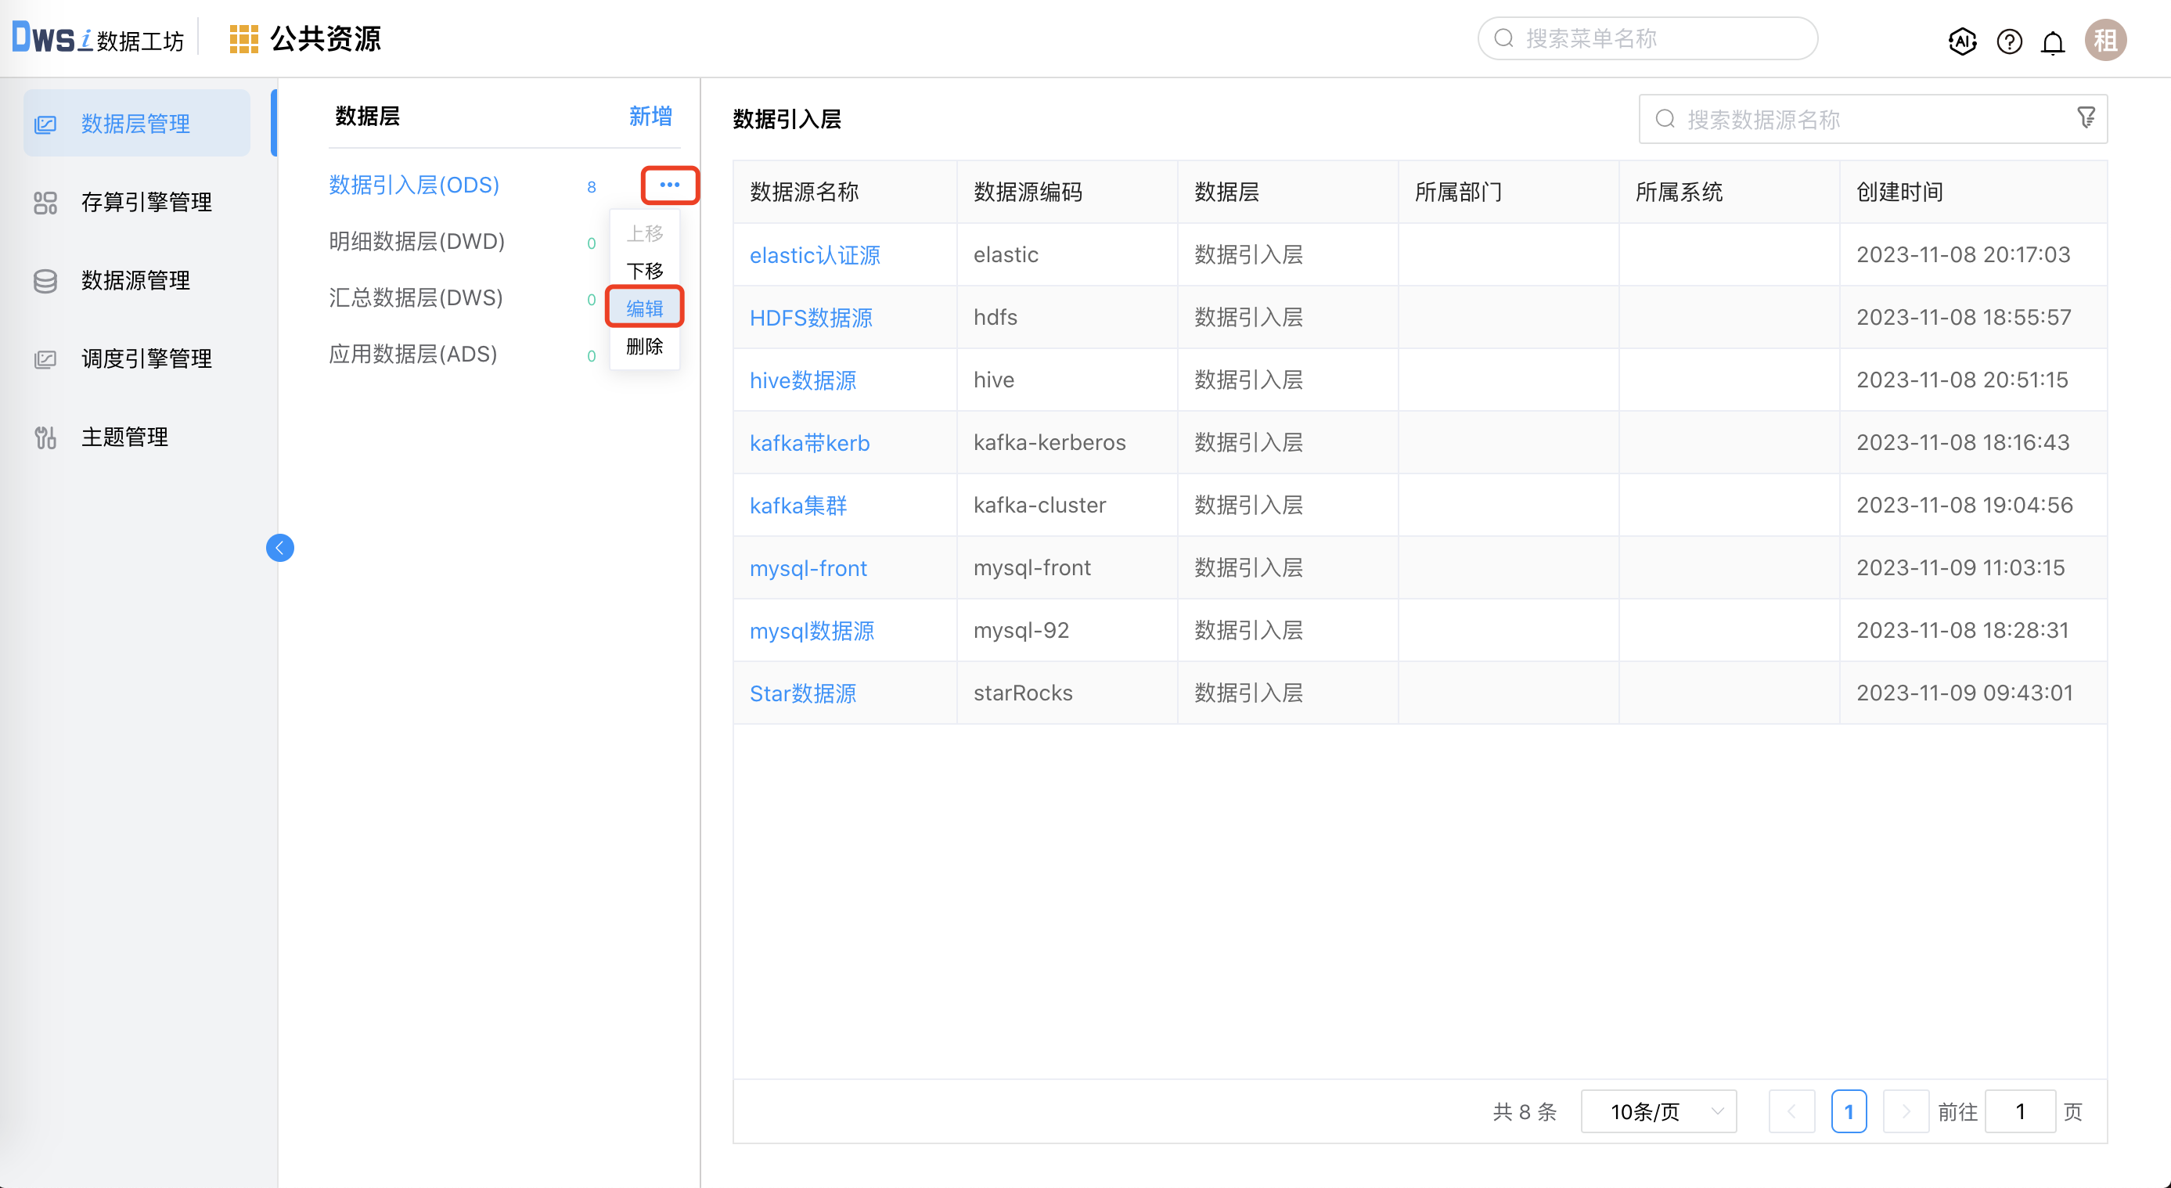Screen dimensions: 2171x1188
Task: Open the three-dot menu beside 数据引入层(ODS)
Action: [x=669, y=185]
